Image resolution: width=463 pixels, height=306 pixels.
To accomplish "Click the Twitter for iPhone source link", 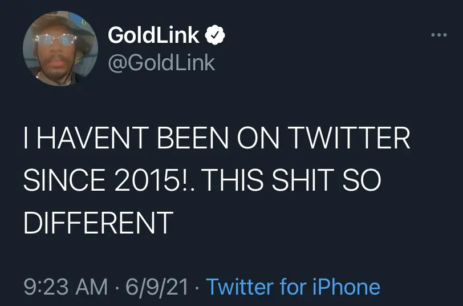I will 293,287.
